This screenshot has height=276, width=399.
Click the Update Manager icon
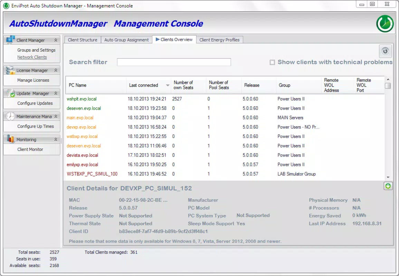pos(10,93)
